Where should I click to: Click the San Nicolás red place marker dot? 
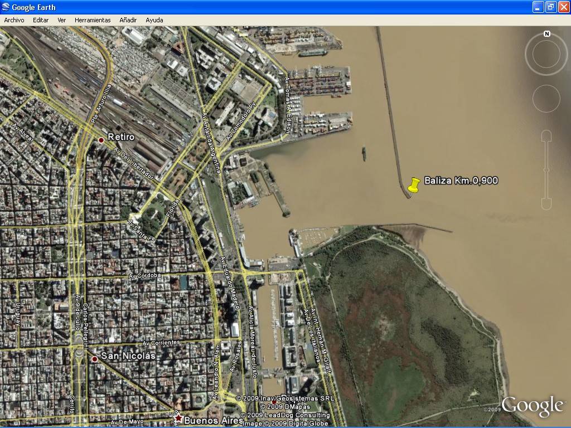[x=95, y=359]
